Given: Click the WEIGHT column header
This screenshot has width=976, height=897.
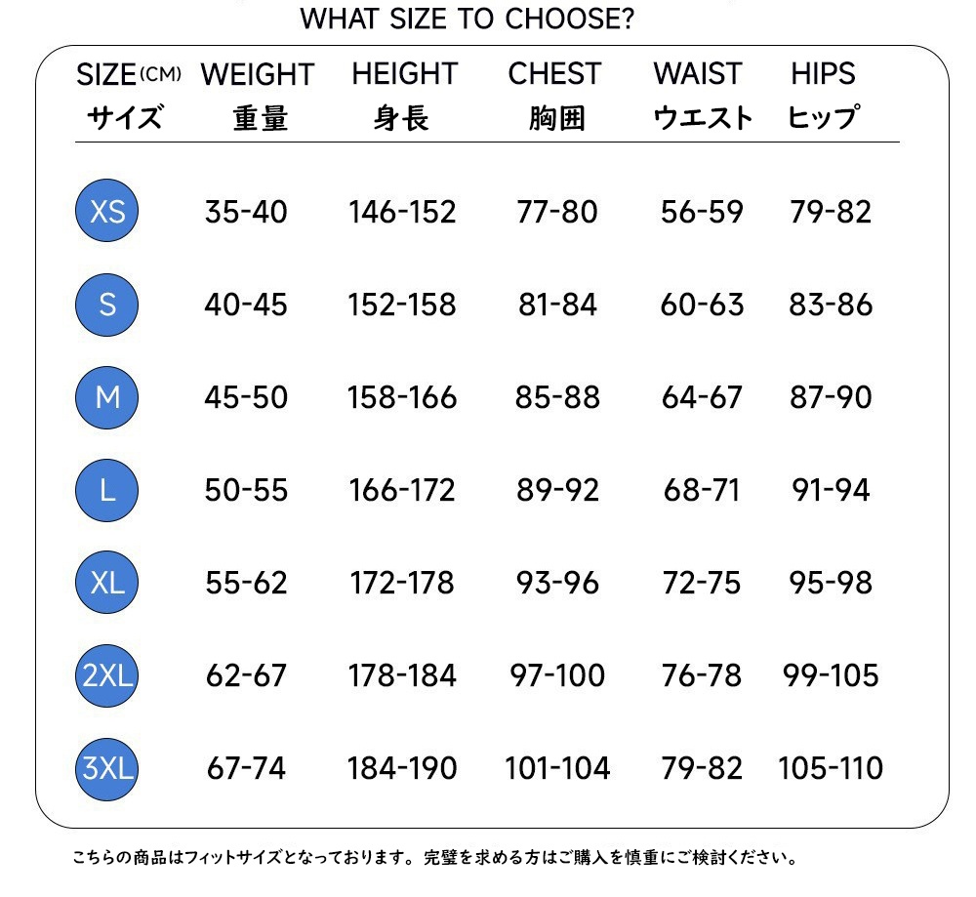Looking at the screenshot, I should tap(258, 74).
